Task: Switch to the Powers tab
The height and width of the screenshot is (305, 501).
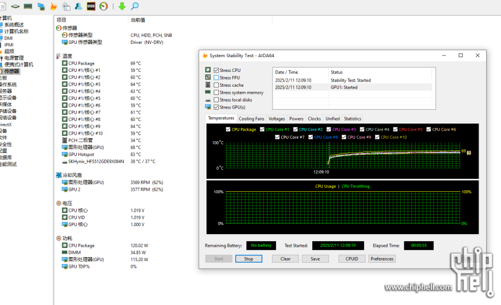Action: 297,118
